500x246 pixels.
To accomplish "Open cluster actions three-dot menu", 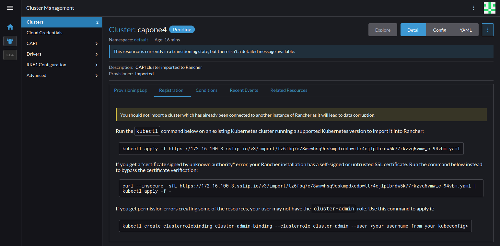I will coord(488,30).
